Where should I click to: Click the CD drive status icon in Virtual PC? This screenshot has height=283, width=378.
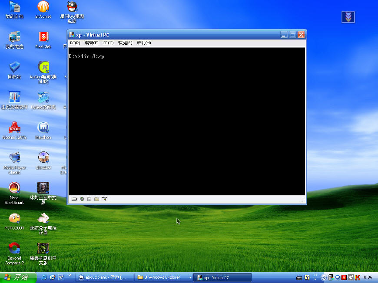pyautogui.click(x=82, y=199)
